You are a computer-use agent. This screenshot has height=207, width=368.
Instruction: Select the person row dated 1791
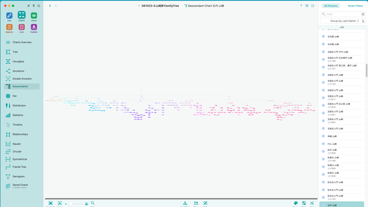[x=342, y=67]
